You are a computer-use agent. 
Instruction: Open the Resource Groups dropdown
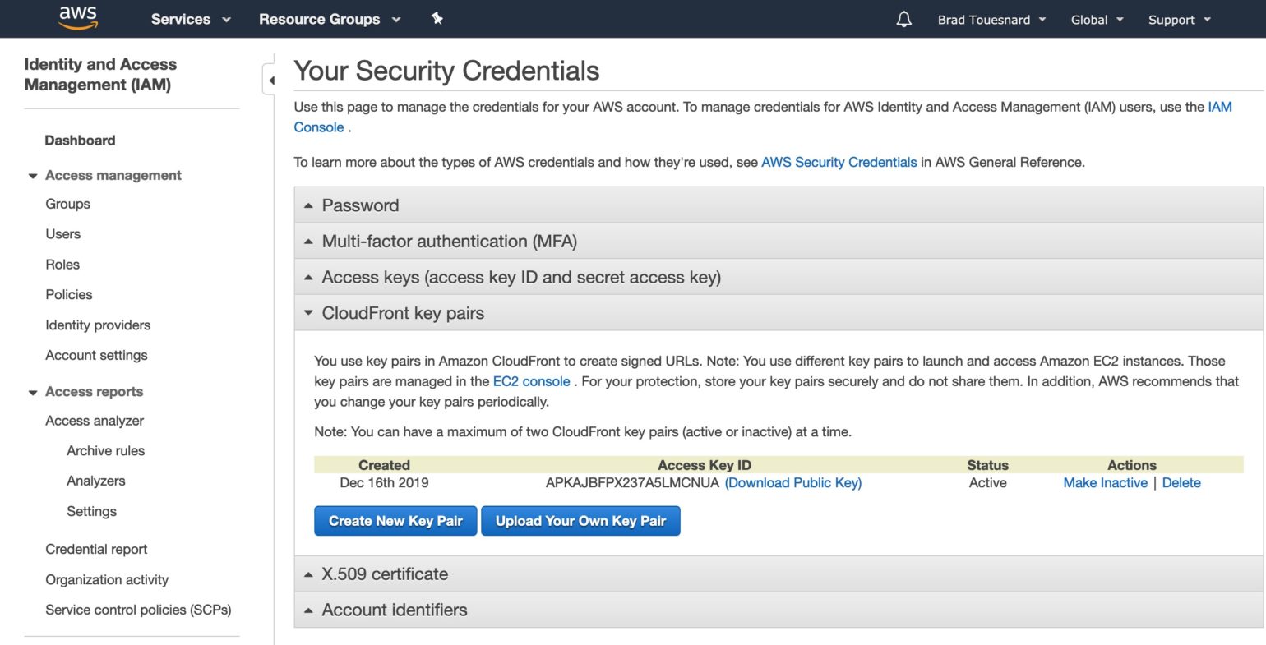click(x=330, y=19)
